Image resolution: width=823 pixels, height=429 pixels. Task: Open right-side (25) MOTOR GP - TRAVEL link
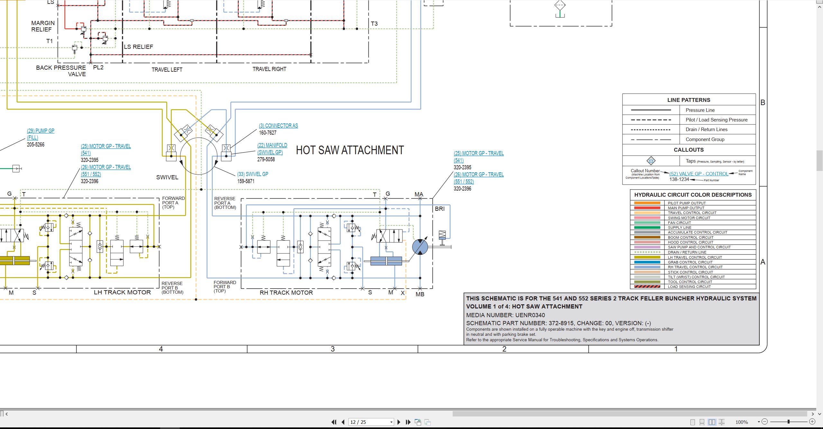tap(479, 153)
